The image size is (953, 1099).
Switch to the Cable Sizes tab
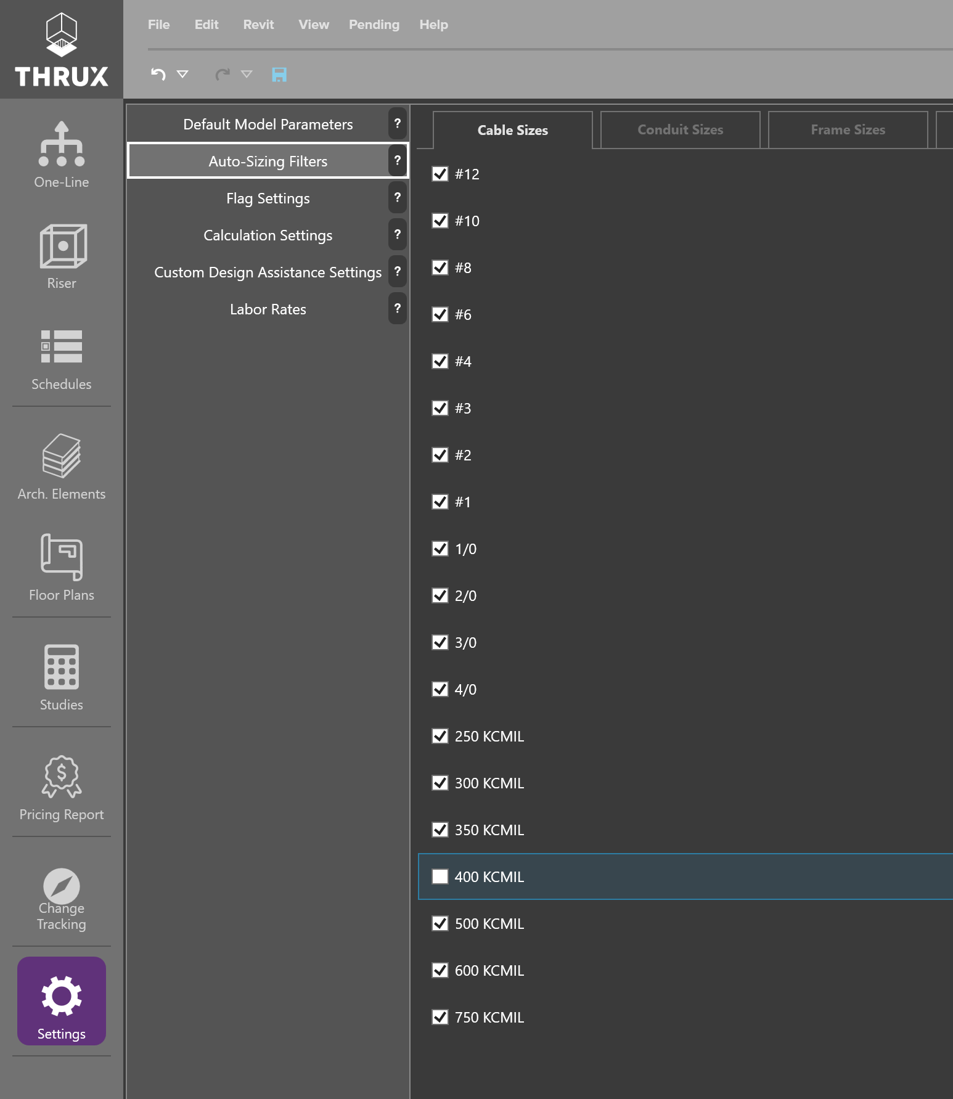[x=513, y=130]
